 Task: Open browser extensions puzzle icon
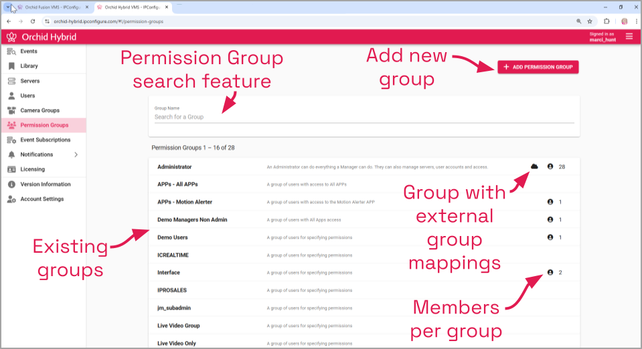[x=607, y=21]
